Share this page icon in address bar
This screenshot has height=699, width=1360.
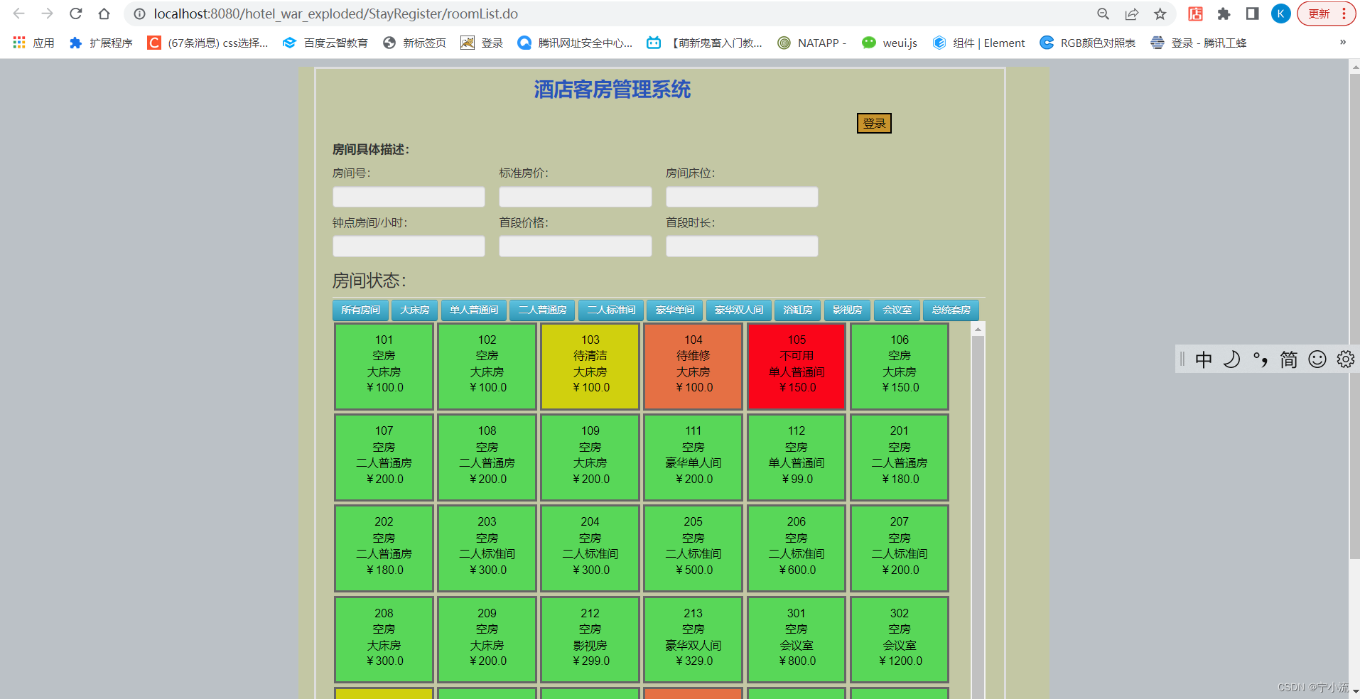tap(1132, 13)
